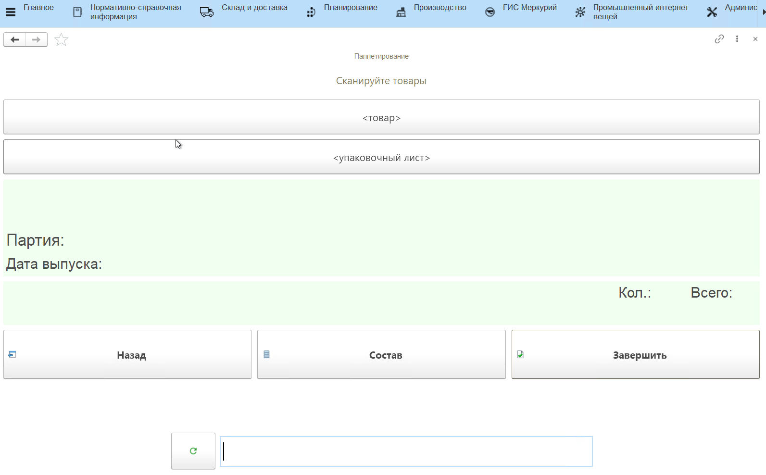Click the <товар> field button
Image resolution: width=766 pixels, height=475 pixels.
coord(381,117)
